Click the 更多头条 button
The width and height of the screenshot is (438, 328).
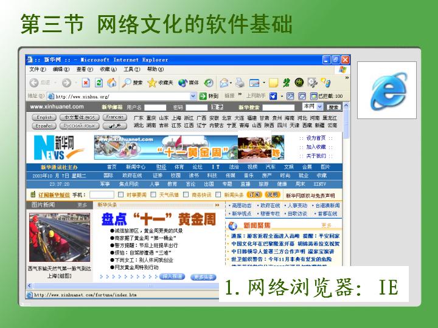[204, 277]
